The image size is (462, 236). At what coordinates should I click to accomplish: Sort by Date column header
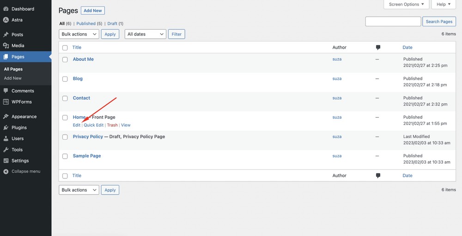pos(407,47)
